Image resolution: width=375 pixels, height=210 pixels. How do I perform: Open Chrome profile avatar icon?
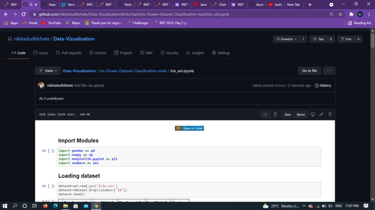[x=360, y=14]
